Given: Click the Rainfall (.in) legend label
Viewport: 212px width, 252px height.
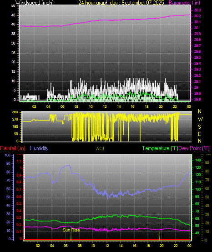Looking at the screenshot, I should coord(13,148).
